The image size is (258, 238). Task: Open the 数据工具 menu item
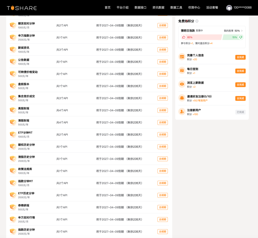tap(176, 8)
